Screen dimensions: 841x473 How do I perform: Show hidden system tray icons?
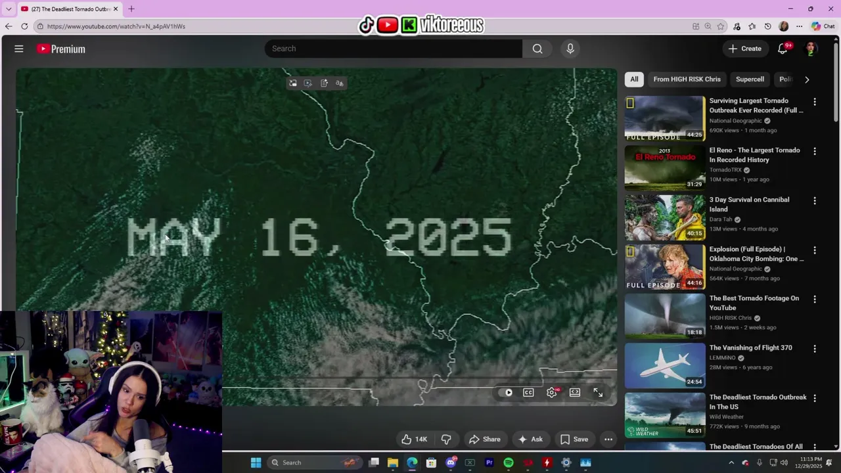731,462
